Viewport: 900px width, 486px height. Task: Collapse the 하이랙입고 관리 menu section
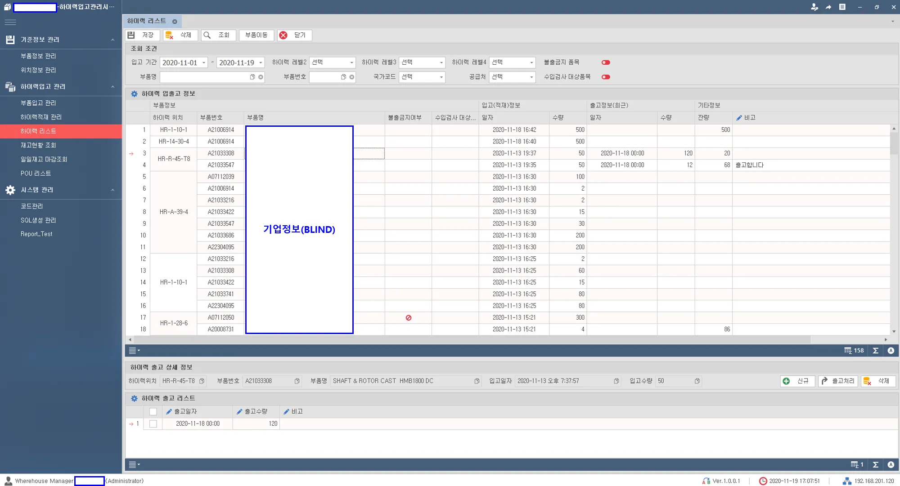(x=112, y=86)
